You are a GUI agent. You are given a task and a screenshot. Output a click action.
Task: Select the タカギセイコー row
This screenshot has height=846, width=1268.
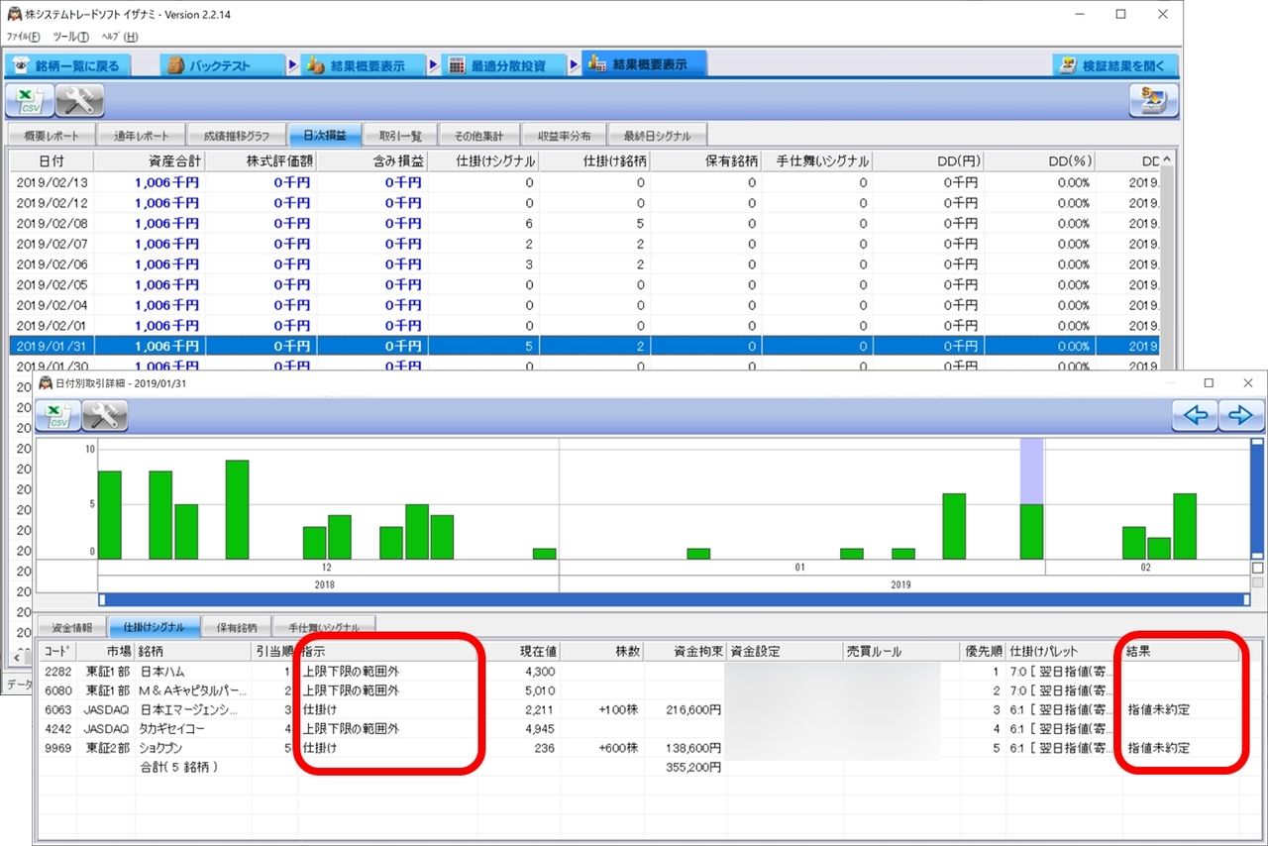[639, 728]
